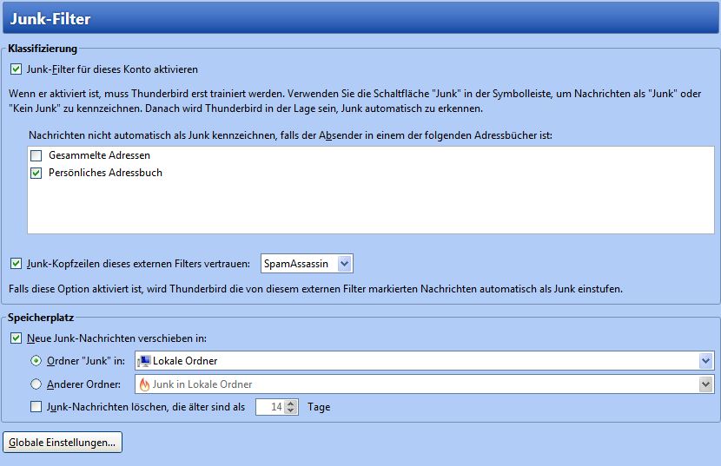
Task: Decrease the days value with down arrow
Action: click(x=291, y=410)
